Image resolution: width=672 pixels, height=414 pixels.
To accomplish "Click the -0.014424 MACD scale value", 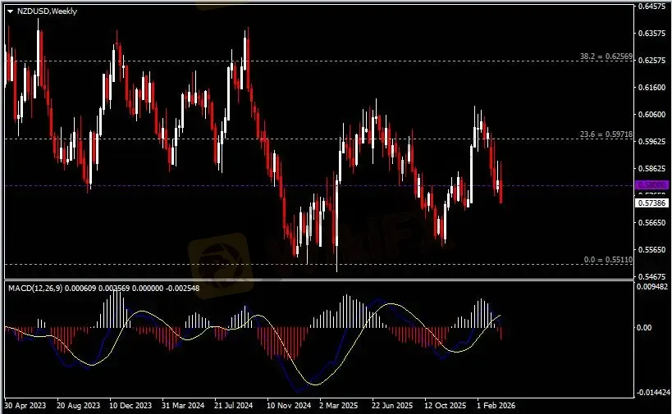I will 652,394.
